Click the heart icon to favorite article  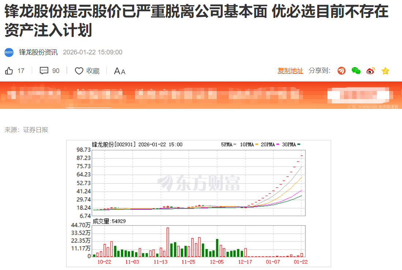coord(79,71)
